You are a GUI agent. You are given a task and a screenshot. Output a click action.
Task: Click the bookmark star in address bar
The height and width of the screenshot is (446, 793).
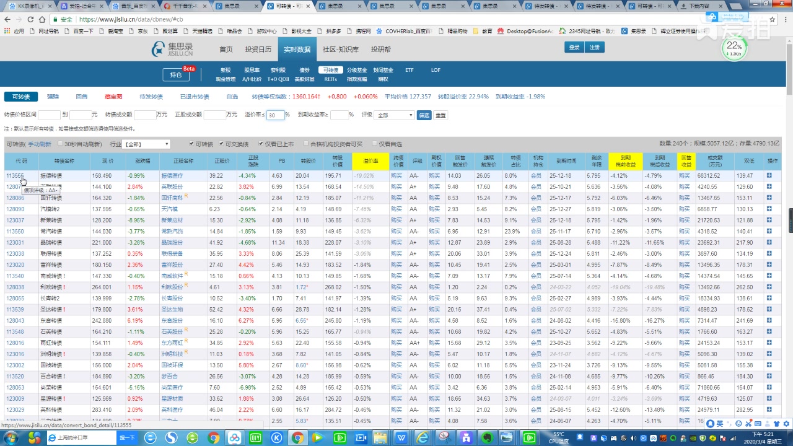(x=773, y=19)
